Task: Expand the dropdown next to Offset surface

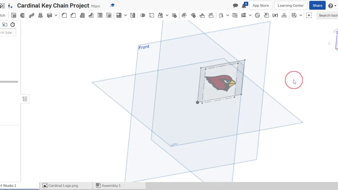Action: click(x=228, y=15)
